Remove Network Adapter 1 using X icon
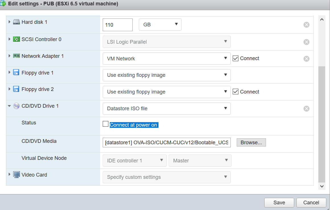330x210 pixels. tap(306, 59)
